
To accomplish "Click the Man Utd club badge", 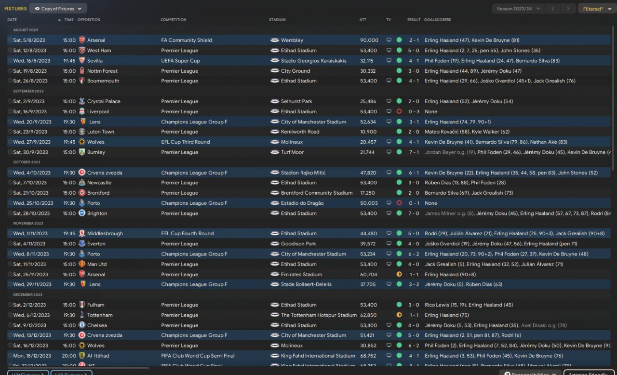I will [x=82, y=264].
